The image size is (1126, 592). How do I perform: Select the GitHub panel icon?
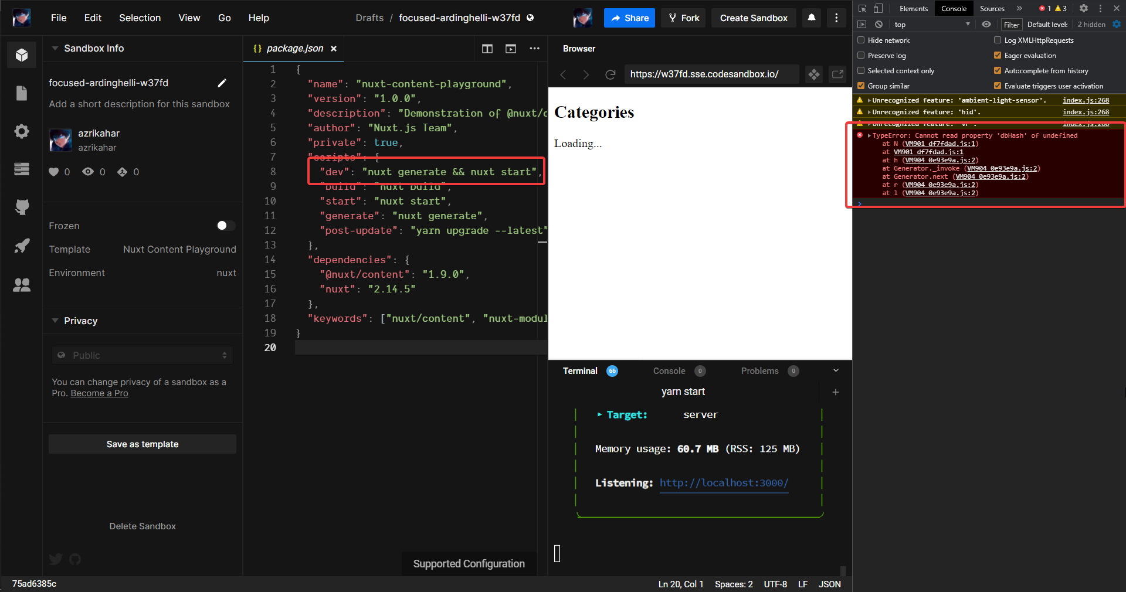click(x=22, y=207)
